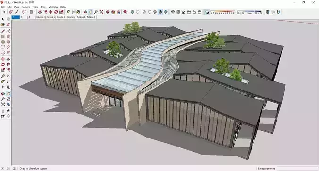This screenshot has width=319, height=171.
Task: Open the Line tool dropdown arrow
Action: [x=20, y=12]
